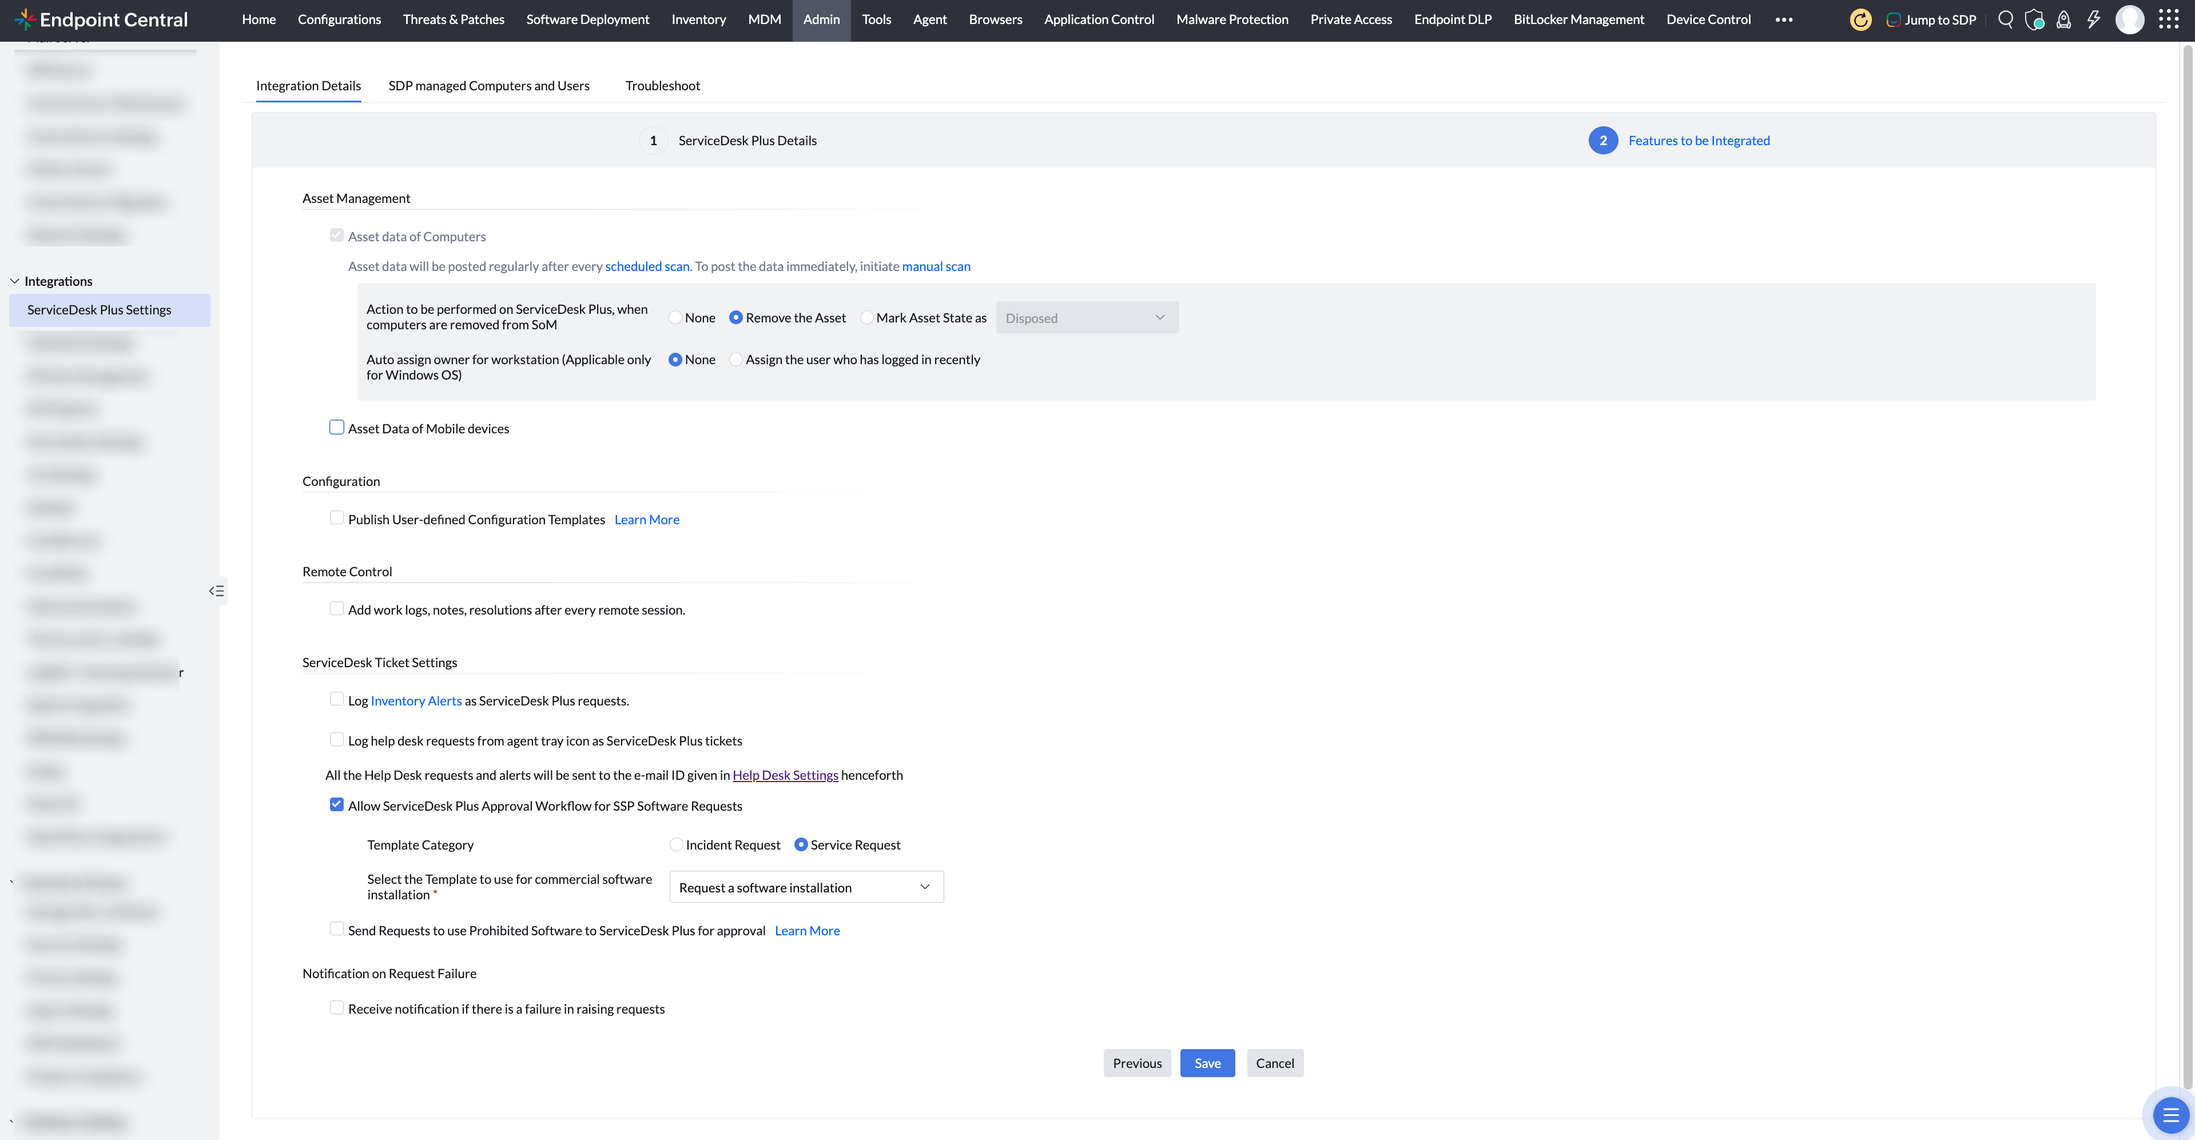Show more modules via three-dots menu
The height and width of the screenshot is (1140, 2195).
(x=1783, y=19)
